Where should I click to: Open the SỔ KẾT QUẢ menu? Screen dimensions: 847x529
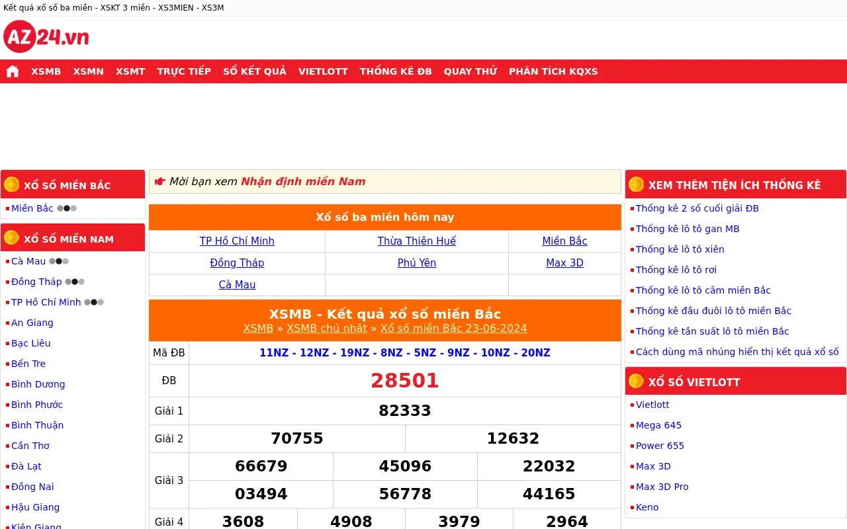click(255, 71)
